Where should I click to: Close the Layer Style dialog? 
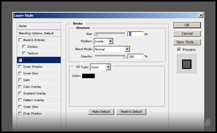click(201, 15)
